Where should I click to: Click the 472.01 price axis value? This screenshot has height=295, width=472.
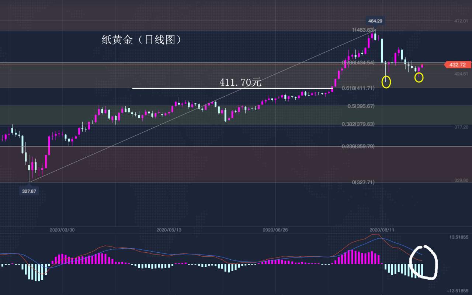pos(461,21)
